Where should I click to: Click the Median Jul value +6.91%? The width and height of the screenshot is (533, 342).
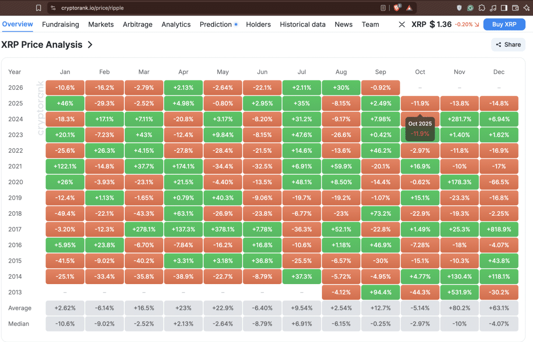[301, 324]
